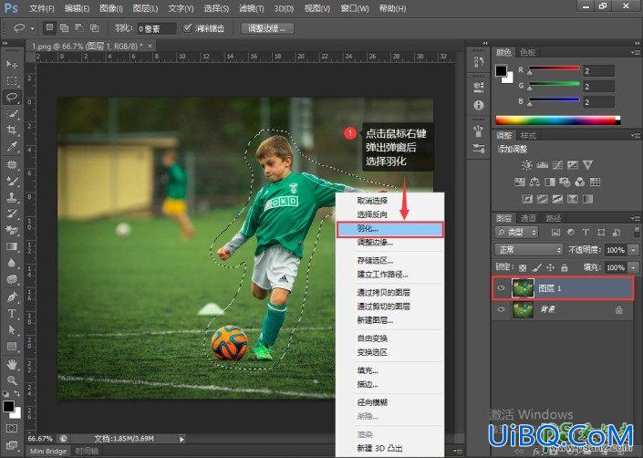Select the Quick Selection tool
The height and width of the screenshot is (458, 643).
point(12,113)
